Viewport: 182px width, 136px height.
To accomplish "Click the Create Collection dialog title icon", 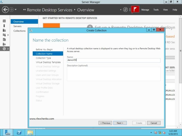I will tap(31, 30).
